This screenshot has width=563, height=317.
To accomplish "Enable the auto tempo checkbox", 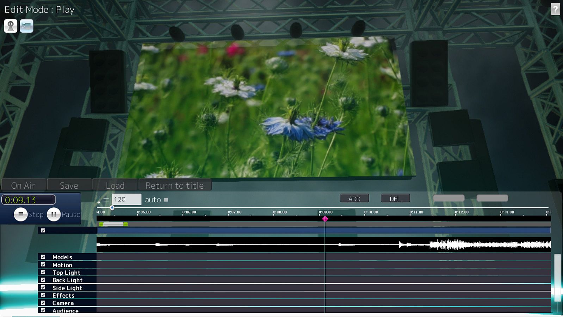I will (x=166, y=200).
